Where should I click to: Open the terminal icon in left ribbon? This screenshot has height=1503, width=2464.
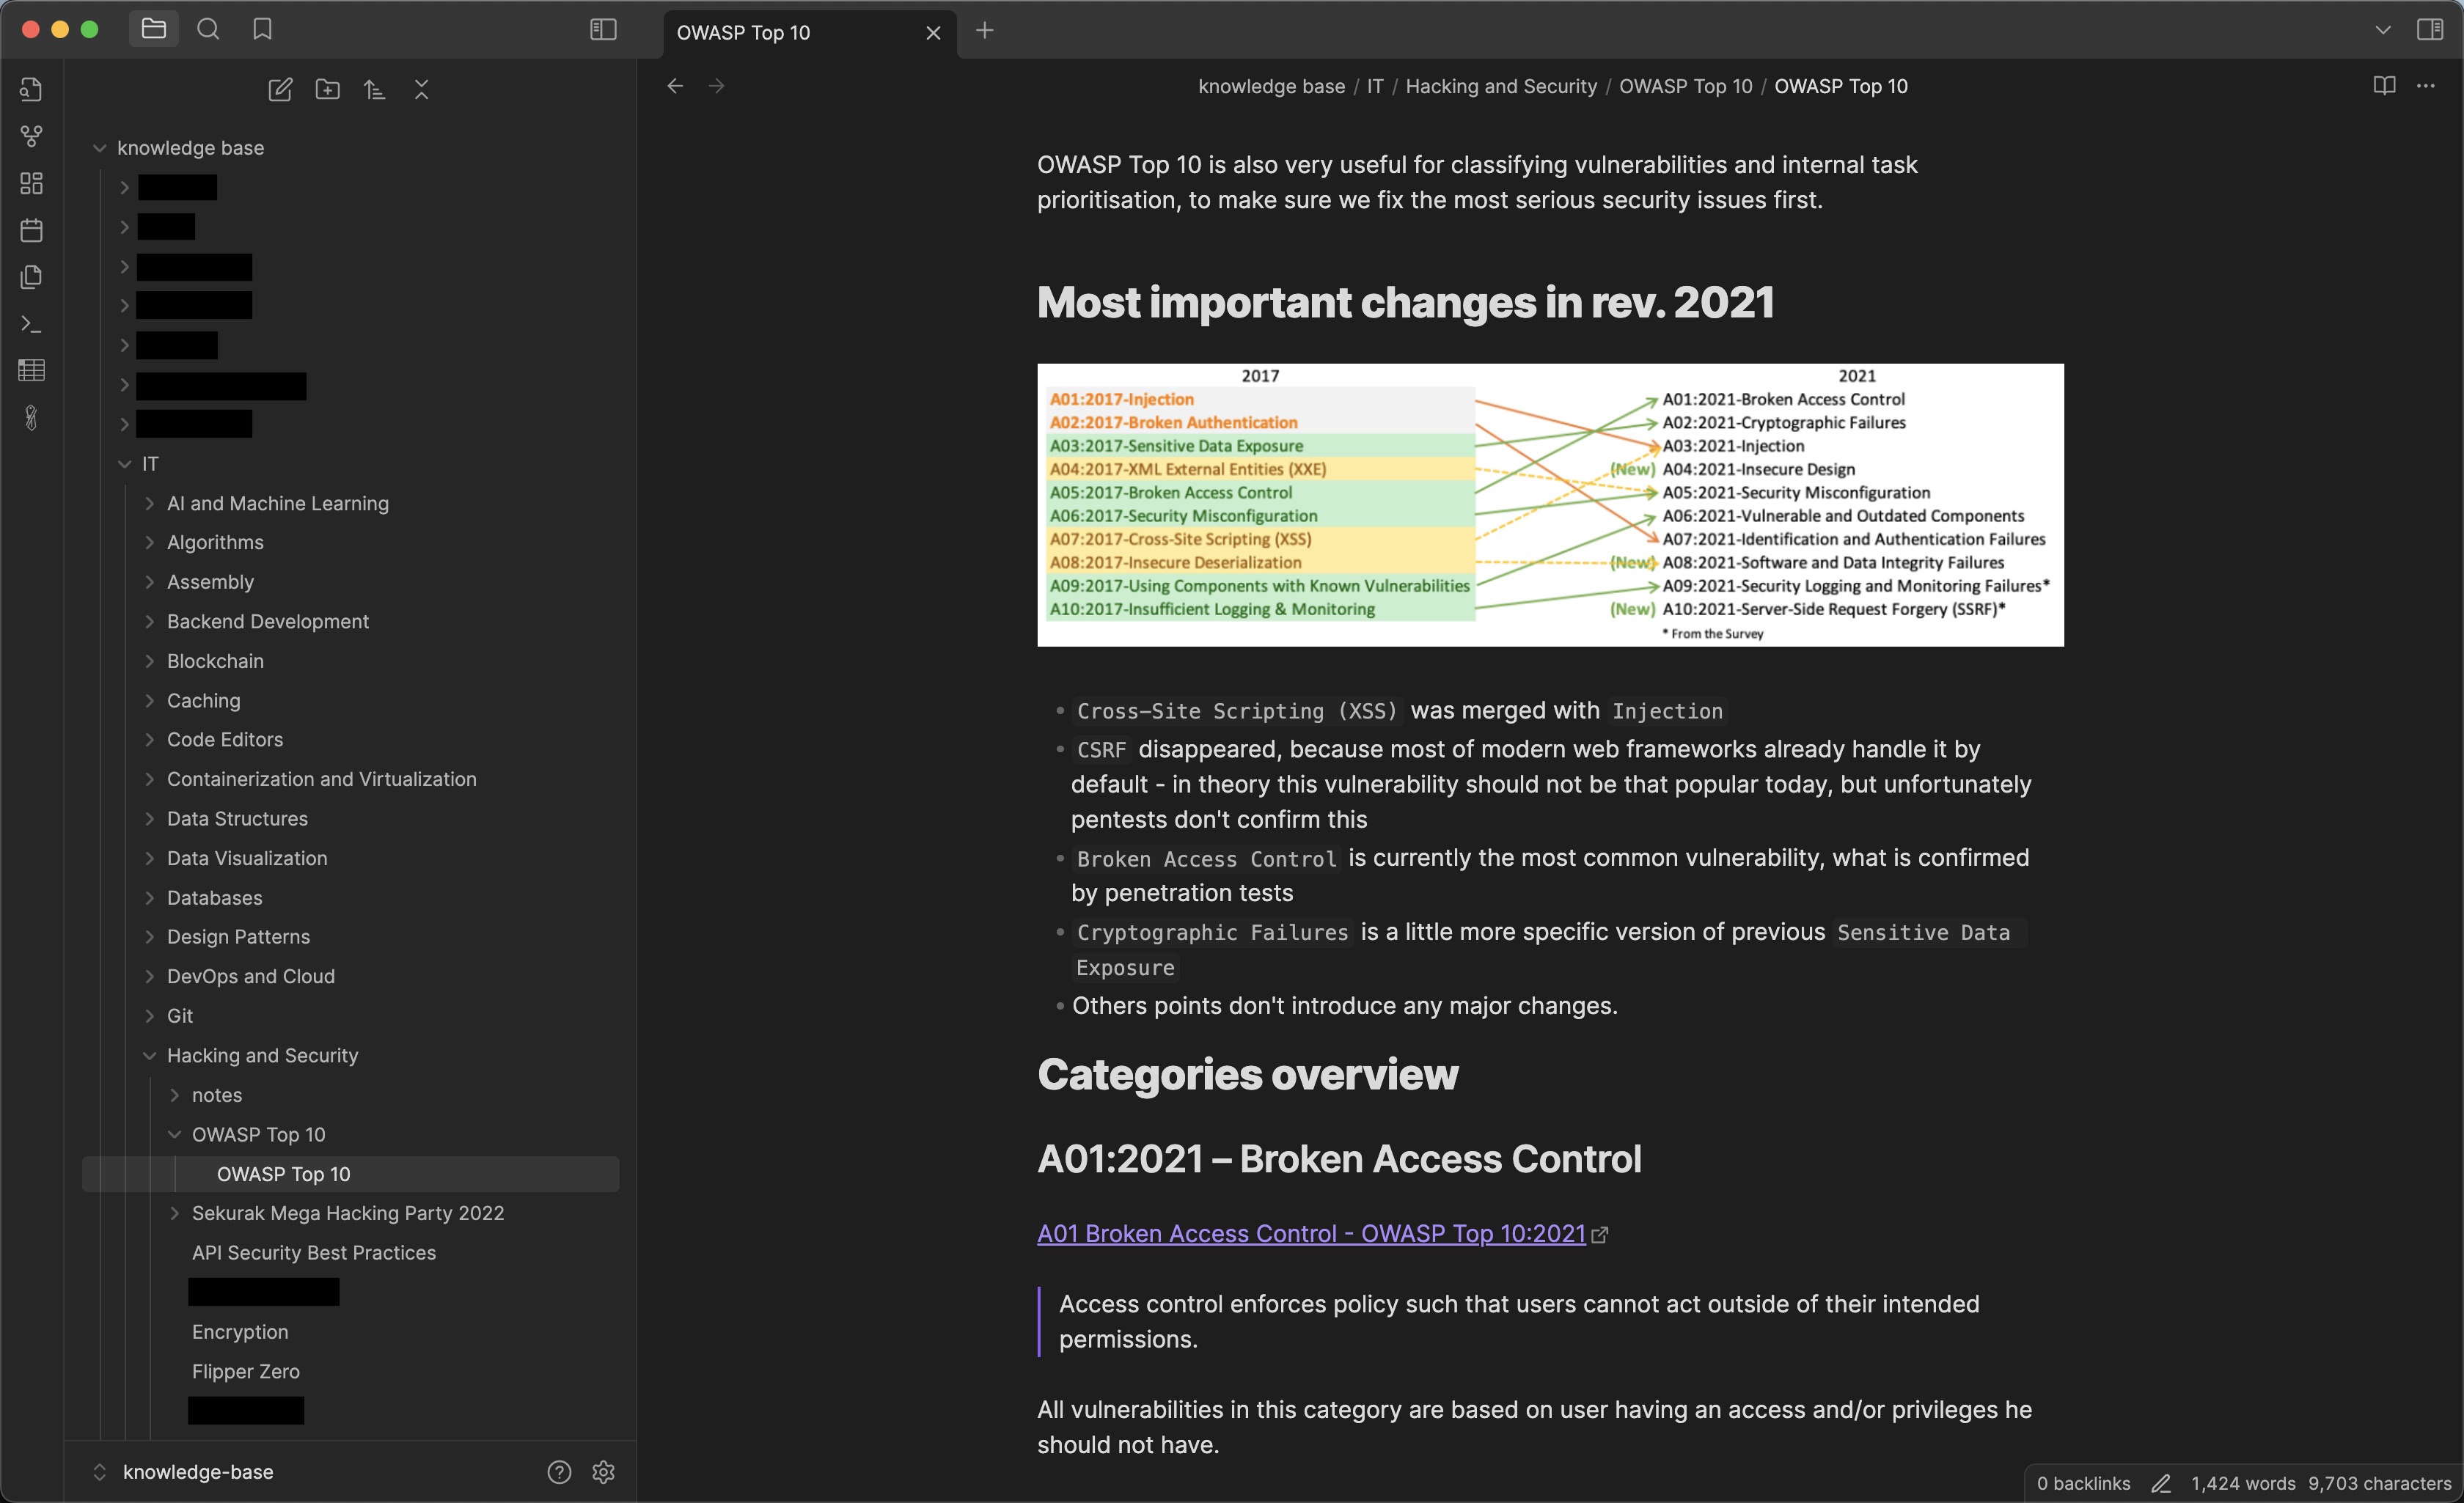[31, 323]
